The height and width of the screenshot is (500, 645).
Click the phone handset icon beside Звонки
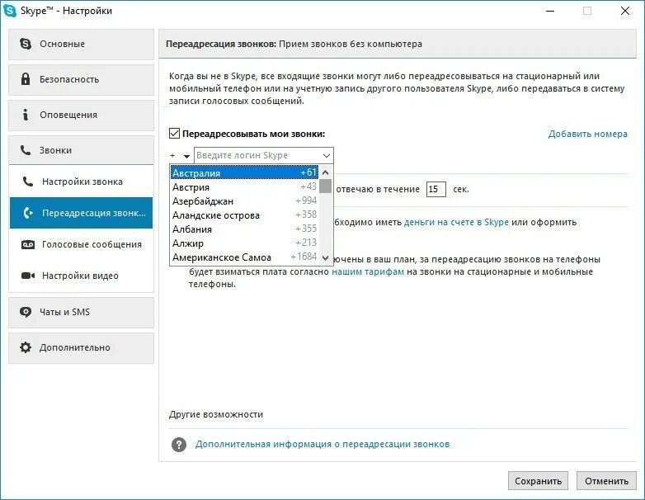(x=26, y=150)
